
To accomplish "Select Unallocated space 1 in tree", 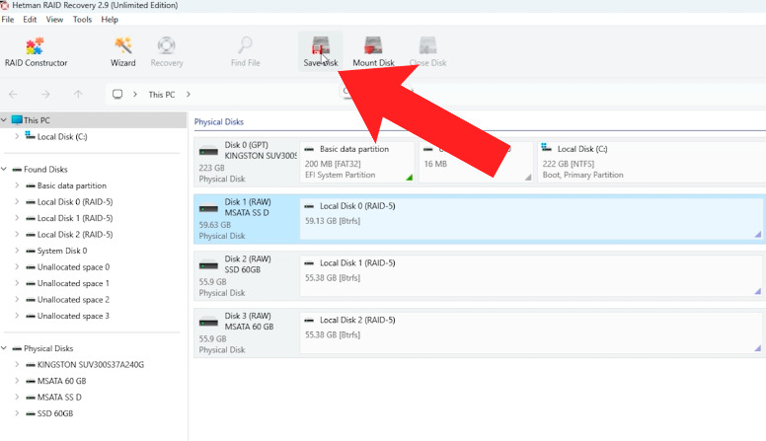I will coord(73,283).
